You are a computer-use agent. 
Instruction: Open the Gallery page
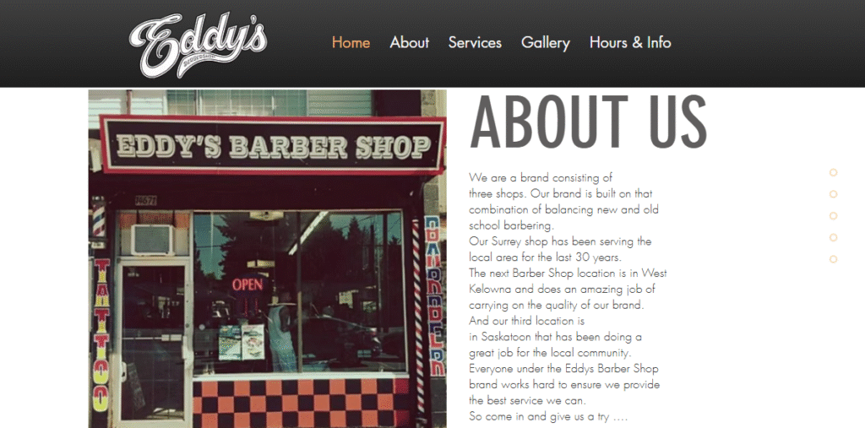(x=546, y=42)
